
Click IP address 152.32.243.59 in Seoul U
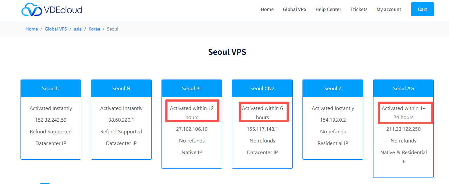point(50,120)
